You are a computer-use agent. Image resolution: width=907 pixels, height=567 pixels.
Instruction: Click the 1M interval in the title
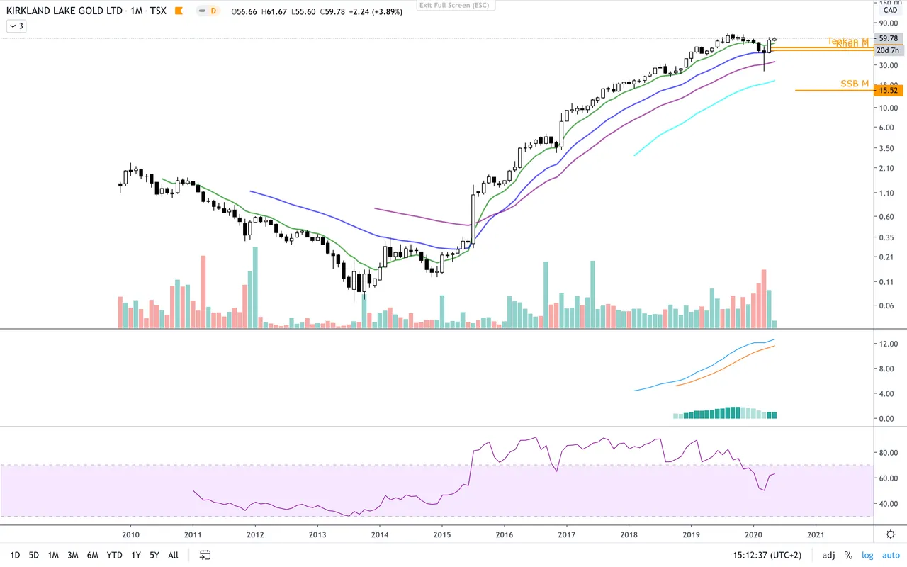(x=136, y=11)
